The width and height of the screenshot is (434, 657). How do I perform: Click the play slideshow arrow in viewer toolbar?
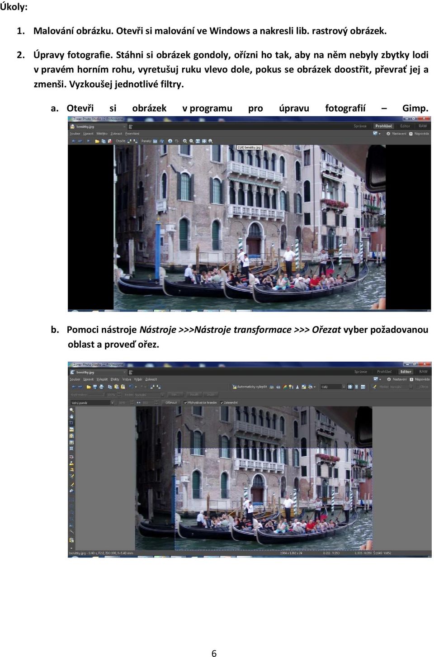pos(89,141)
